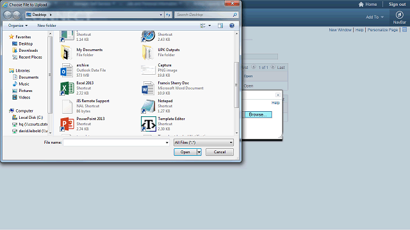Select the Safari-style compass shortcut icon
Screen dimensions: 410x230
[x=148, y=36]
